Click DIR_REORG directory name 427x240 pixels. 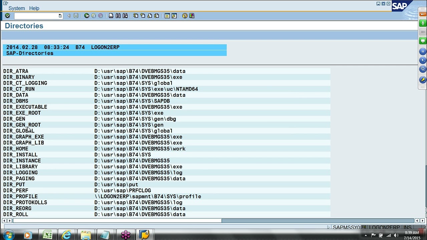click(x=17, y=209)
